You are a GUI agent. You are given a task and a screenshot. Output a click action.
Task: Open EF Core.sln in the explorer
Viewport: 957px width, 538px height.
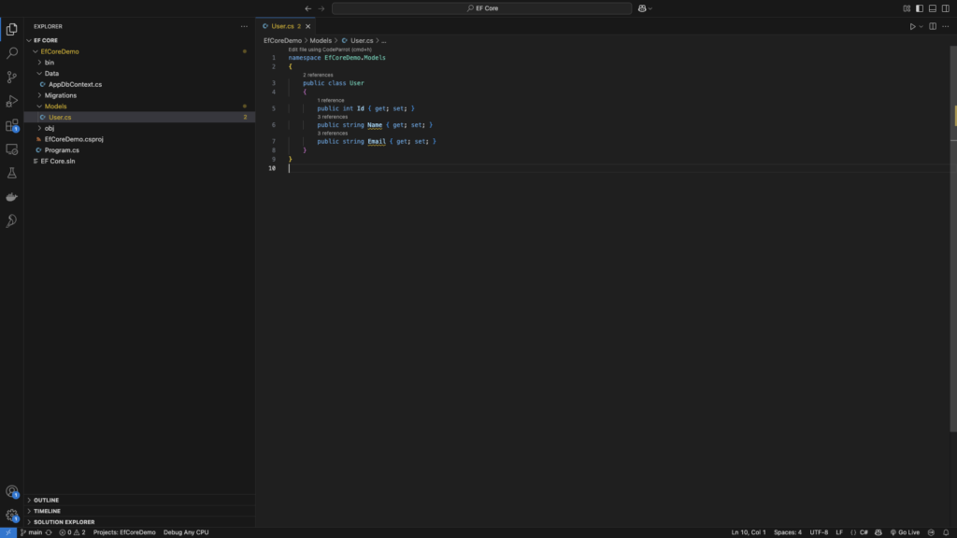[58, 161]
